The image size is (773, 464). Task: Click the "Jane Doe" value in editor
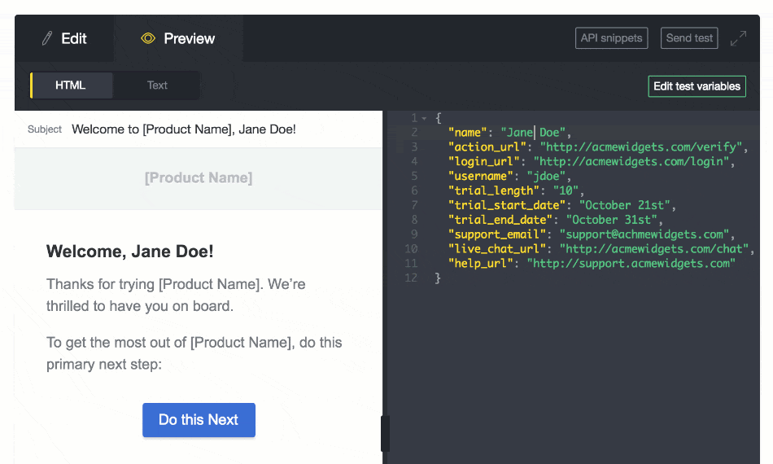(533, 132)
